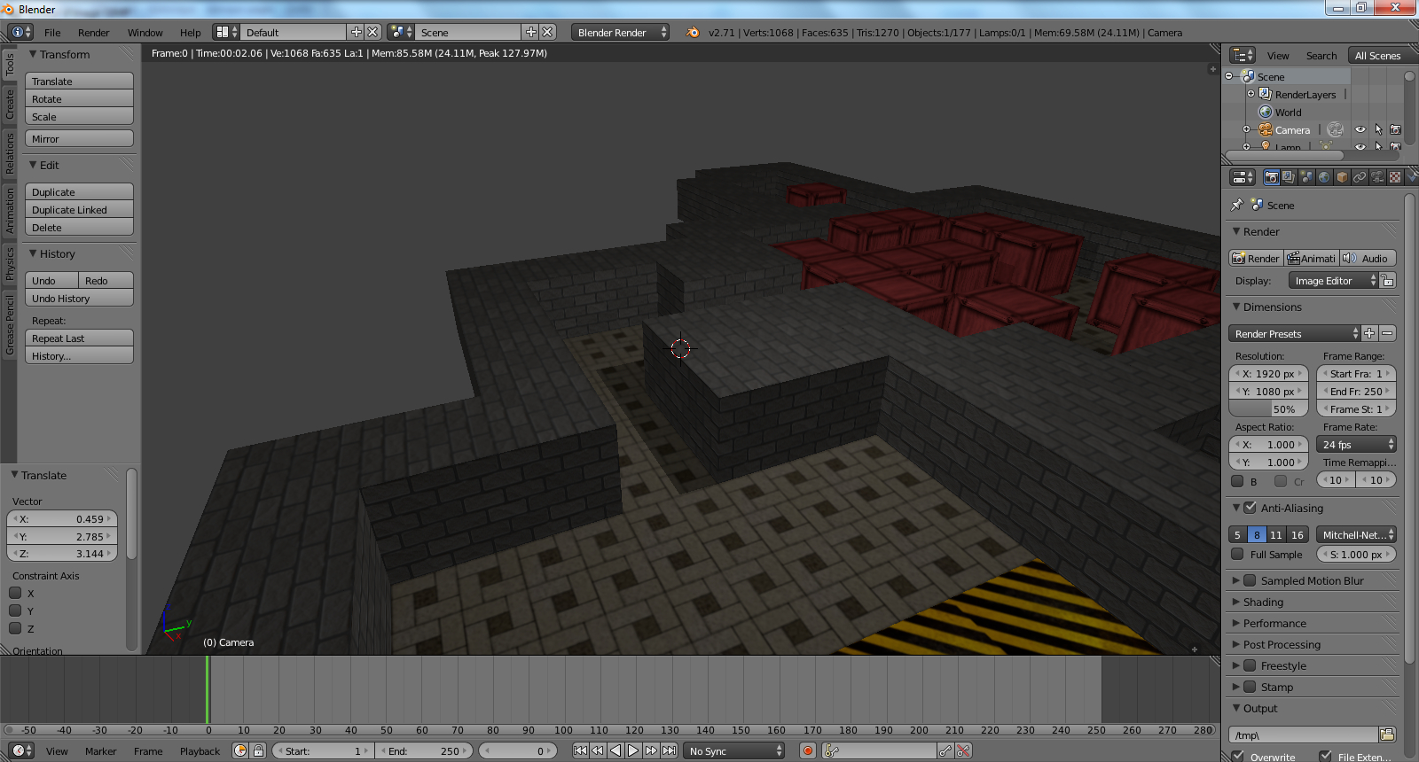Image resolution: width=1419 pixels, height=762 pixels.
Task: Enable the Freestyle checkbox
Action: (1250, 665)
